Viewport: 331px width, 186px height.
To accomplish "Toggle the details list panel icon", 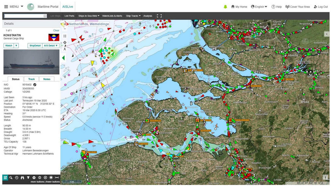I will [5, 178].
